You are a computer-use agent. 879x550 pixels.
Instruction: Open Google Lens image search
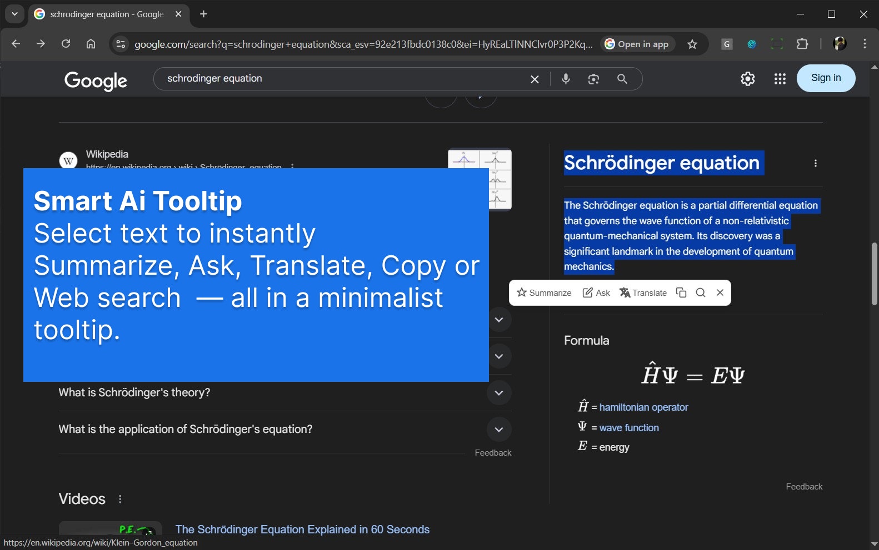[593, 79]
